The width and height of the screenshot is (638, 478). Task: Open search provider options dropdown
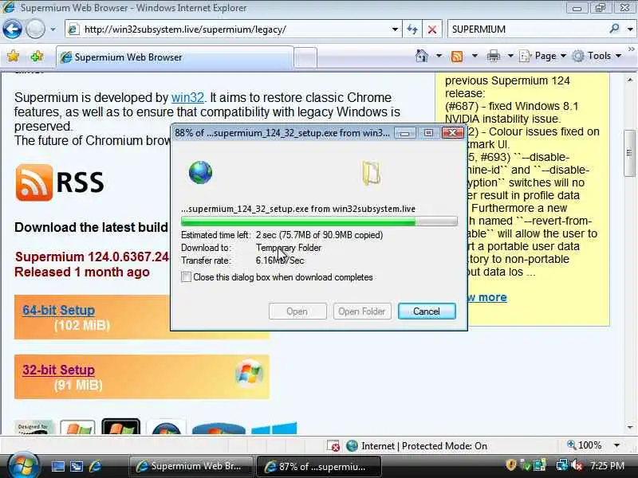click(630, 29)
